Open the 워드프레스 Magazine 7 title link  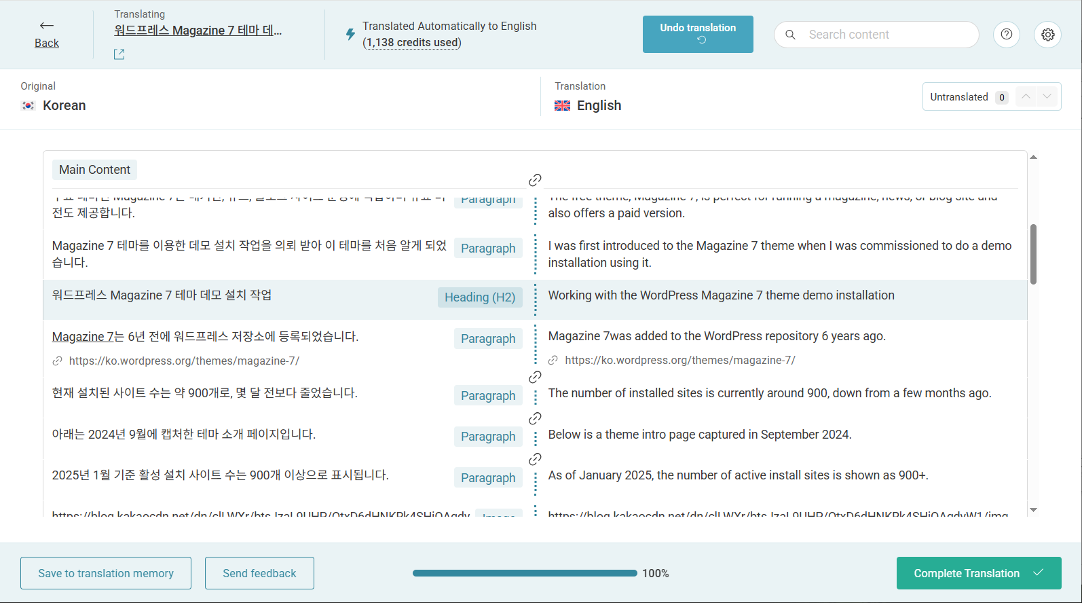pos(198,31)
